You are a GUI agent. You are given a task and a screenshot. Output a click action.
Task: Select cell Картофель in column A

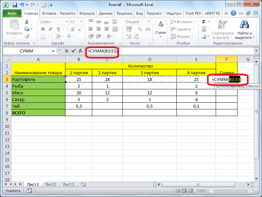pyautogui.click(x=38, y=79)
